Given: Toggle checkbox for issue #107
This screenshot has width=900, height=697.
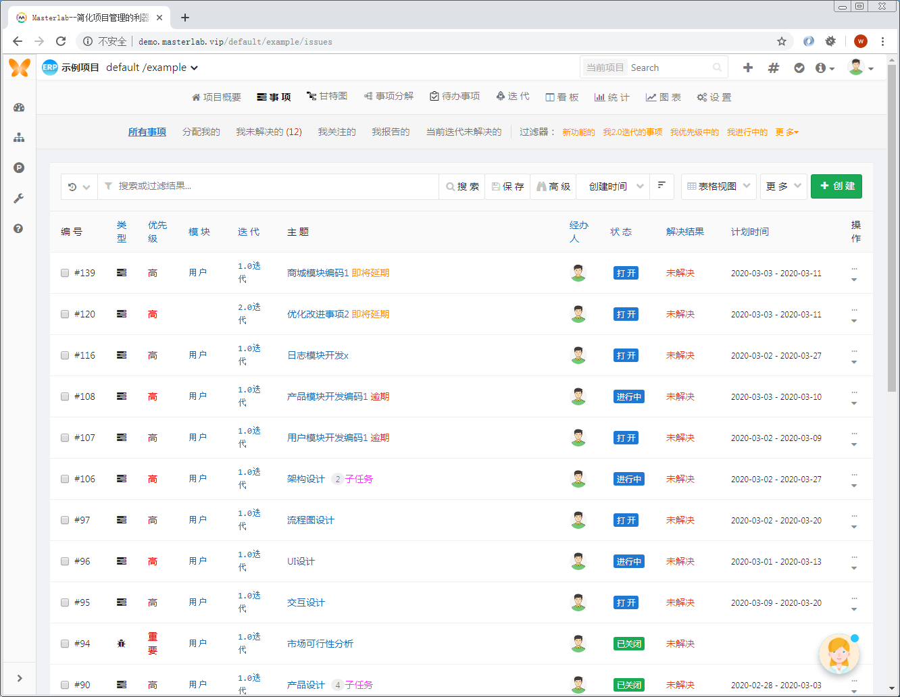Looking at the screenshot, I should pos(65,438).
